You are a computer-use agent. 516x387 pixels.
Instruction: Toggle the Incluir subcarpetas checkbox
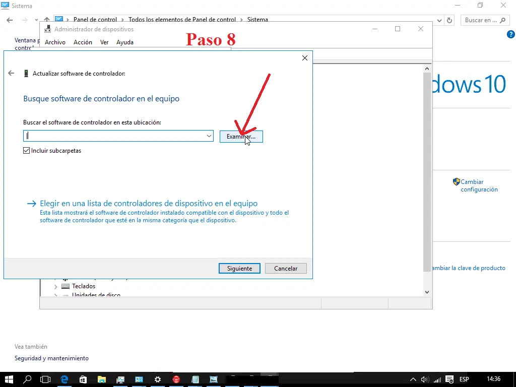pos(27,151)
